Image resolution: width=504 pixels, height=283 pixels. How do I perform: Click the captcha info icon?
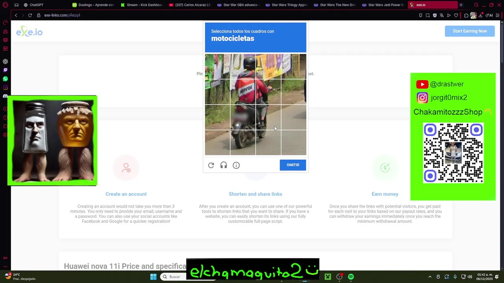(236, 165)
